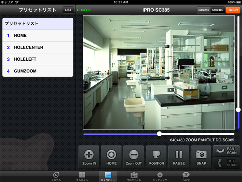Click the horizontal pan slider track
This screenshot has width=242, height=182.
pos(121,134)
